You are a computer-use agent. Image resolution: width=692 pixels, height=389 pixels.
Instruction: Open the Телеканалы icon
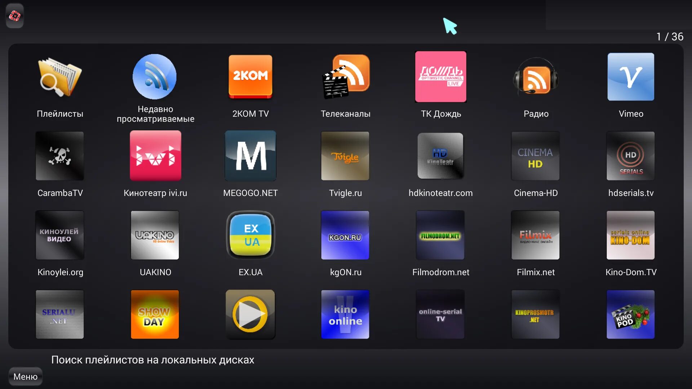pyautogui.click(x=345, y=77)
